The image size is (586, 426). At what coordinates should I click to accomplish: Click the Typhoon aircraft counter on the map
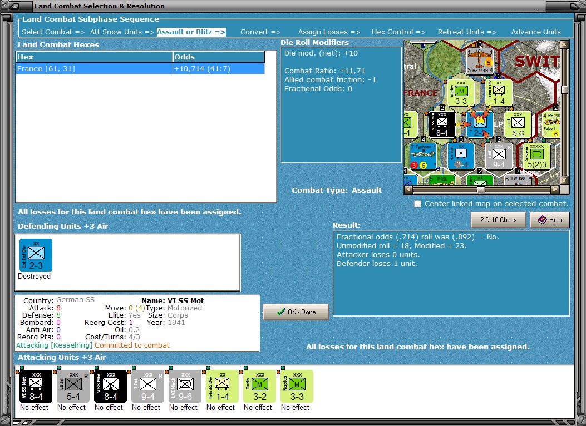[x=424, y=156]
